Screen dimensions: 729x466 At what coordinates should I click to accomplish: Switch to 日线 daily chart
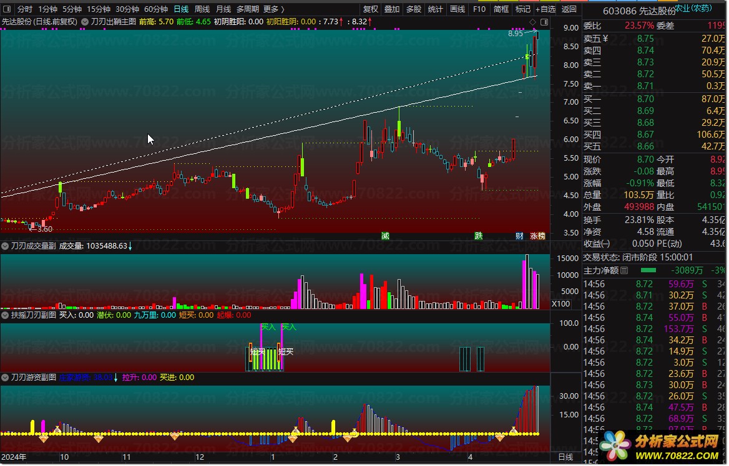181,9
